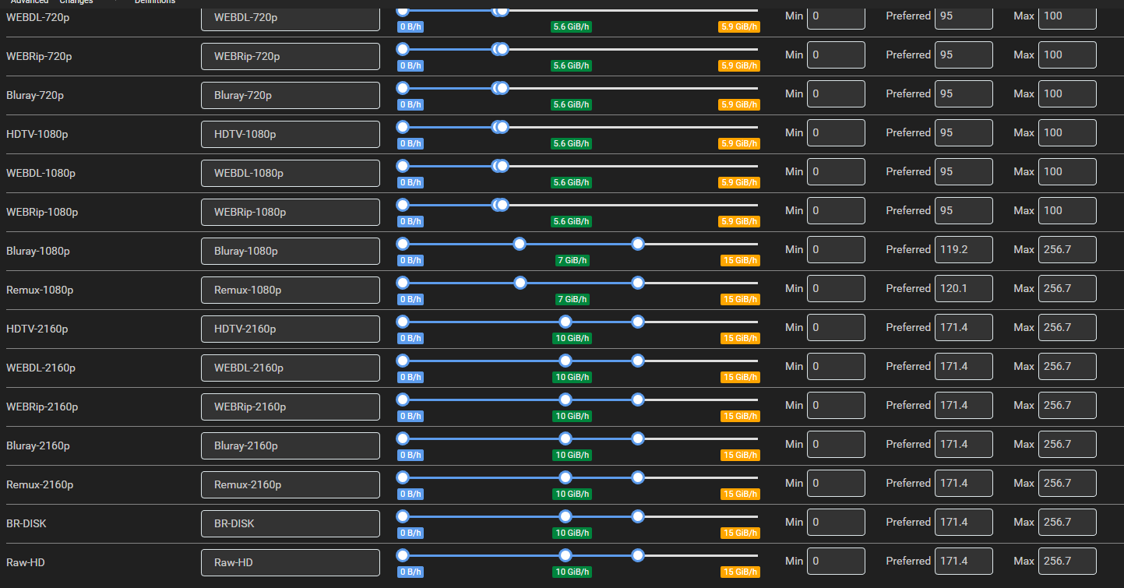Image resolution: width=1124 pixels, height=588 pixels.
Task: Select the Max field for WEBDL-1080p
Action: point(1067,172)
